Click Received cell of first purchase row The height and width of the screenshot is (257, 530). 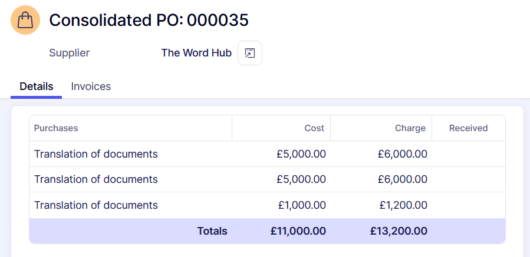click(468, 154)
